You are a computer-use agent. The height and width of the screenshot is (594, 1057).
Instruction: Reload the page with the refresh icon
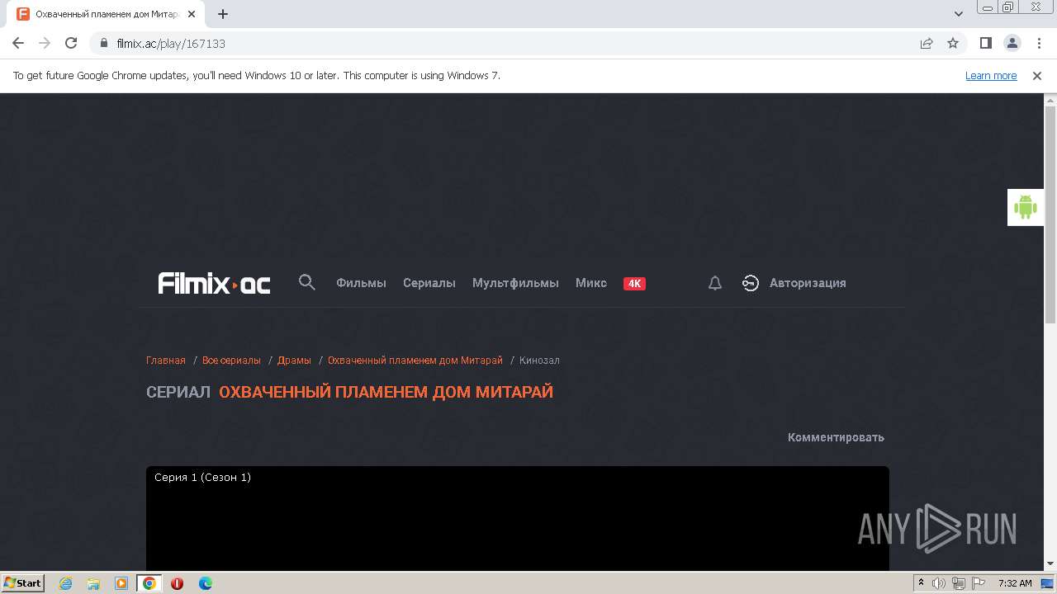71,43
